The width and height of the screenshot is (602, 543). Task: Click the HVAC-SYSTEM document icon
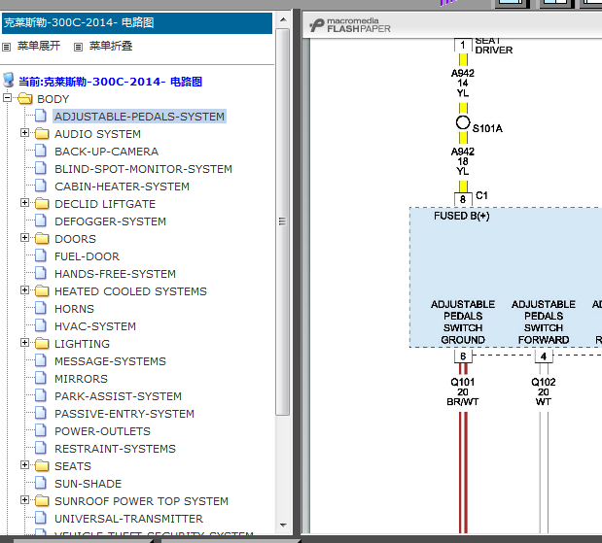point(41,325)
